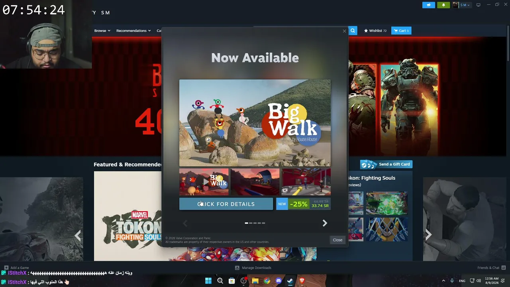The height and width of the screenshot is (287, 510).
Task: Open the taskbar clock and date
Action: pyautogui.click(x=492, y=281)
